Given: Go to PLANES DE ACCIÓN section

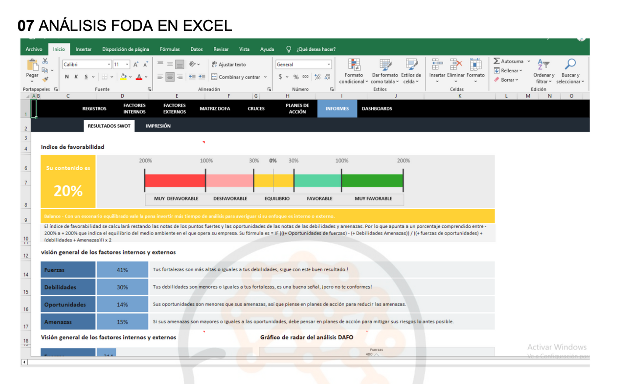Looking at the screenshot, I should [297, 108].
